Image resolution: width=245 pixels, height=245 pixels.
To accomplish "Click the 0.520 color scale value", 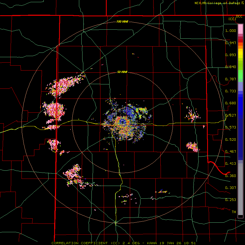I will tap(231, 140).
